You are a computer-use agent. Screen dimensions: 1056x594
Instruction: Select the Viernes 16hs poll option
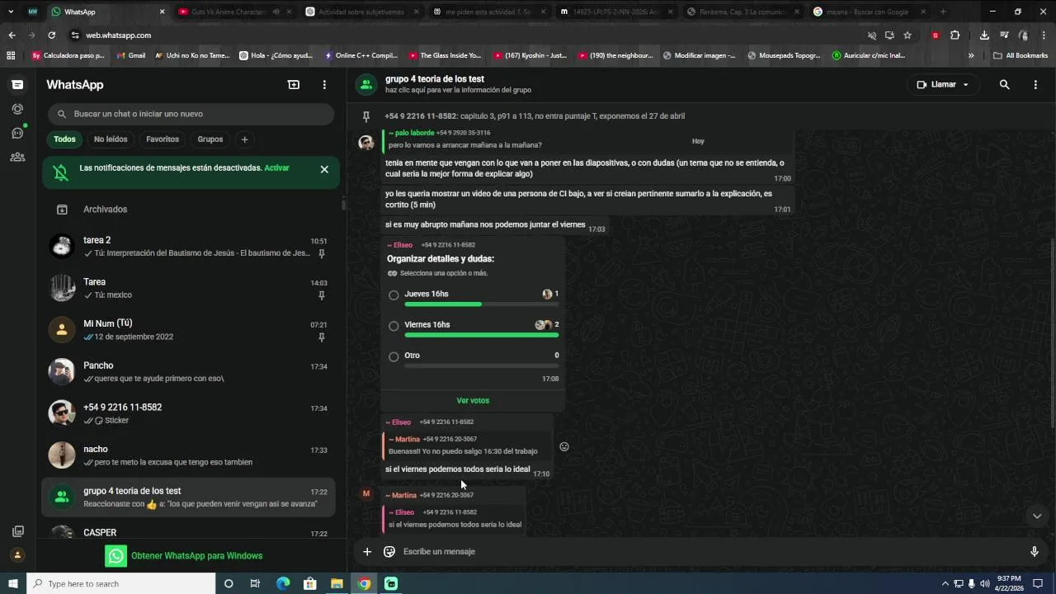(x=394, y=326)
